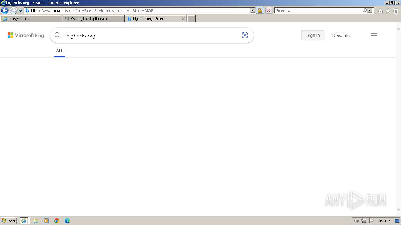Click the Microsoft Bing logo
The height and width of the screenshot is (225, 401).
tap(26, 35)
